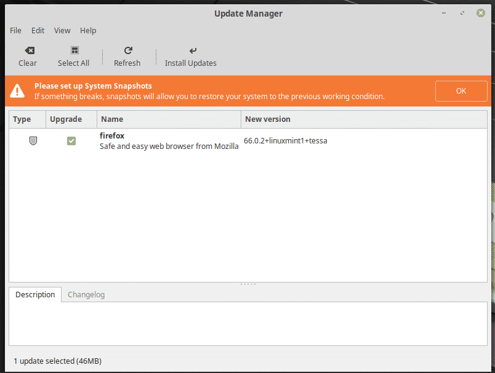Maximize the Update Manager window
Viewport: 495px width, 373px height.
tap(462, 13)
